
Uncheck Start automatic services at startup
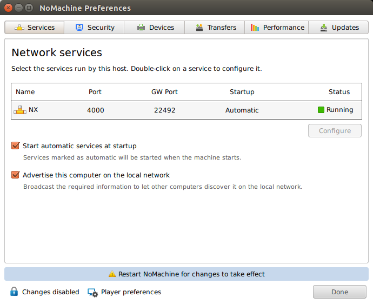[16, 146]
